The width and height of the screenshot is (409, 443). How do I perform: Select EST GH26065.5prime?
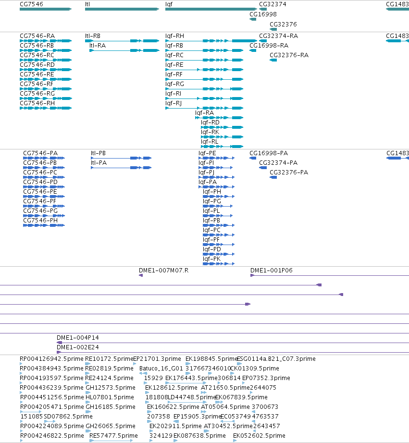coord(110,426)
